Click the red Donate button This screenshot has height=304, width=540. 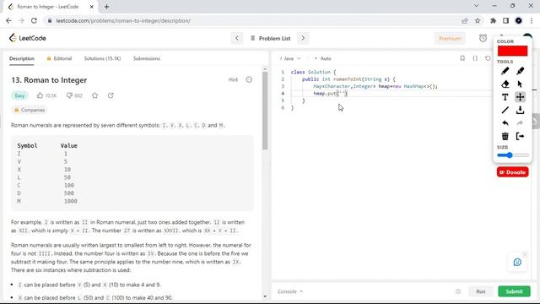(x=512, y=172)
